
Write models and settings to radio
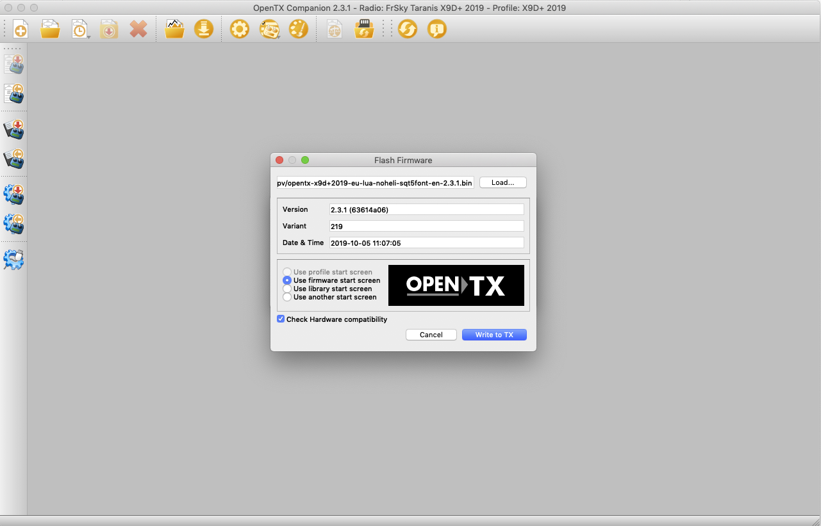coord(14,65)
